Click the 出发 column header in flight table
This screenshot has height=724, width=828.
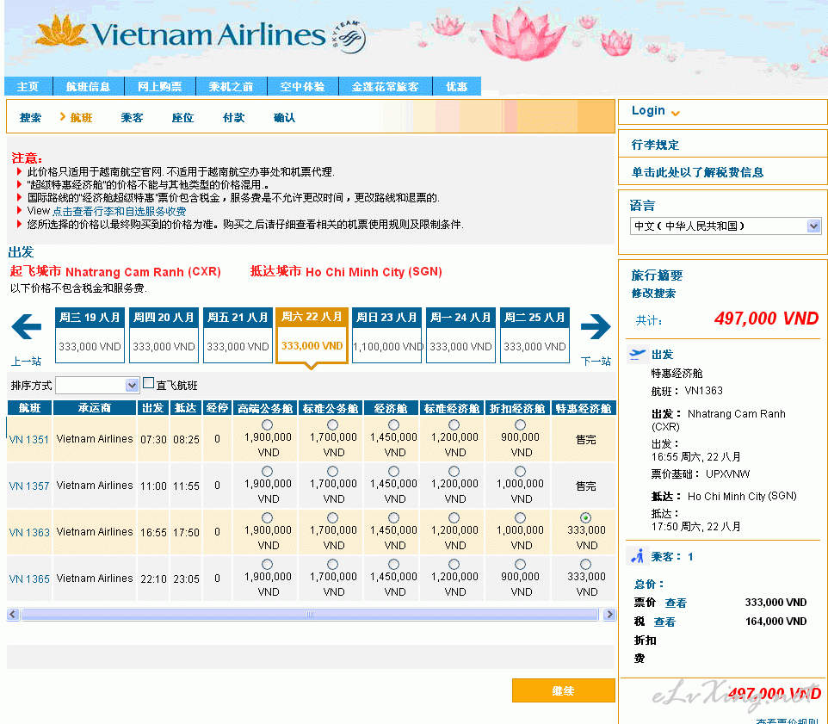[153, 408]
